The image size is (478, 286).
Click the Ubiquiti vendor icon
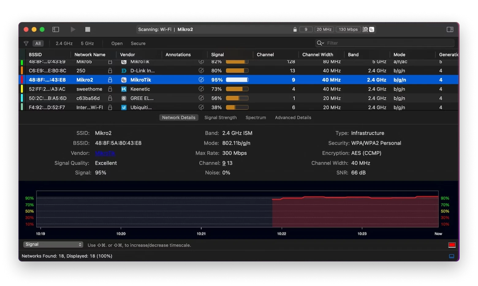pyautogui.click(x=124, y=107)
